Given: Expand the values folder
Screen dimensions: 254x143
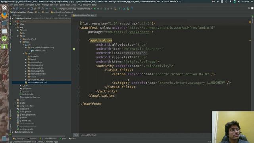Looking at the screenshot, I should (x=26, y=77).
